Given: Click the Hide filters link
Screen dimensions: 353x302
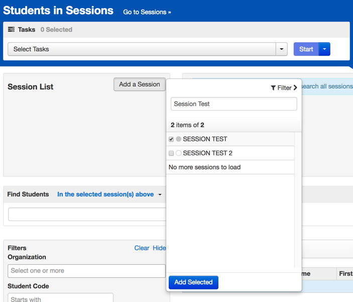Looking at the screenshot, I should (159, 248).
